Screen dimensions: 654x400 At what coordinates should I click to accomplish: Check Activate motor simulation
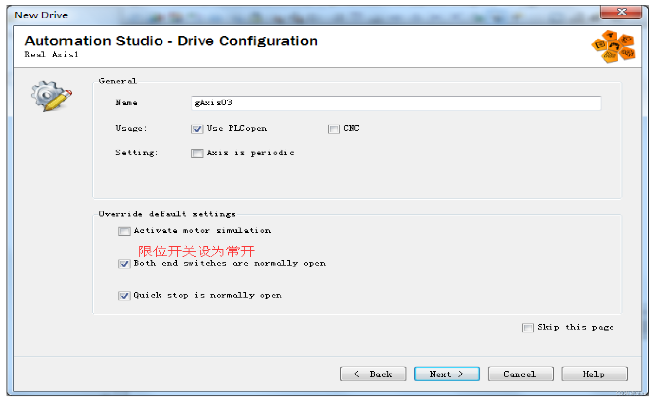click(124, 231)
